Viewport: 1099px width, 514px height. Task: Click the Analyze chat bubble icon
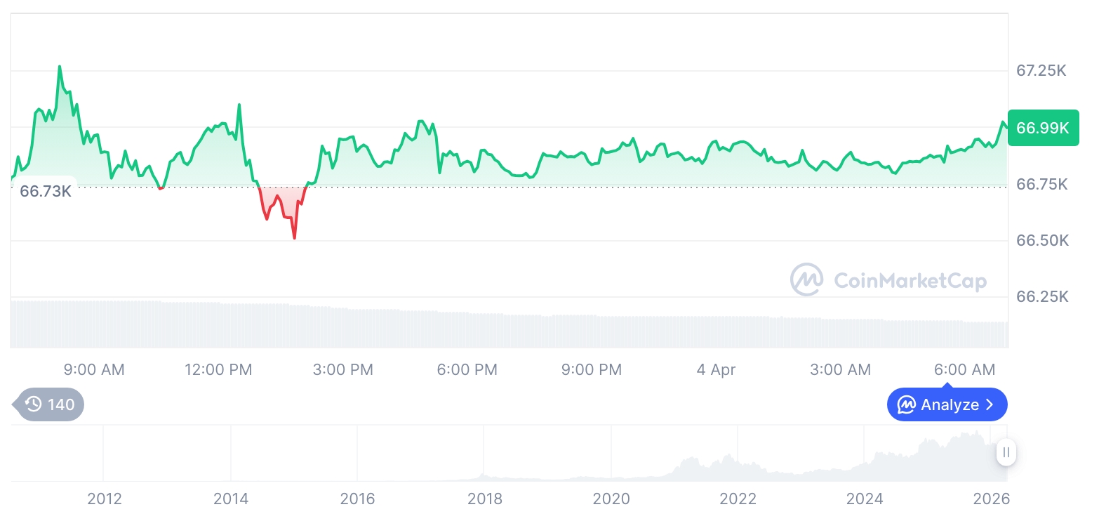click(x=907, y=405)
